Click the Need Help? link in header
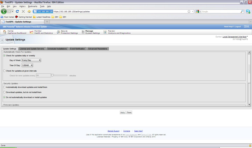This screenshot has width=252, height=148. [229, 27]
